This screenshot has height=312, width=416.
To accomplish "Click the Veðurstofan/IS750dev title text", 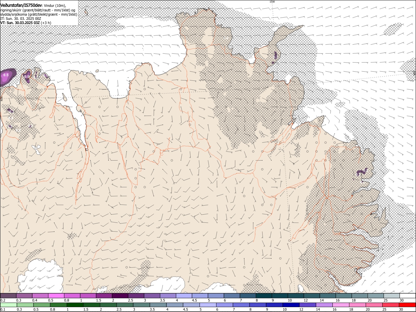I will click(21, 5).
